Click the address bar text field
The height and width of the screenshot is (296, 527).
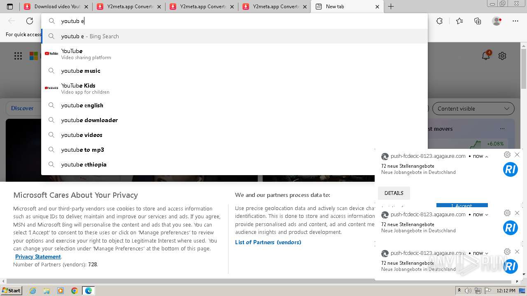click(x=235, y=21)
